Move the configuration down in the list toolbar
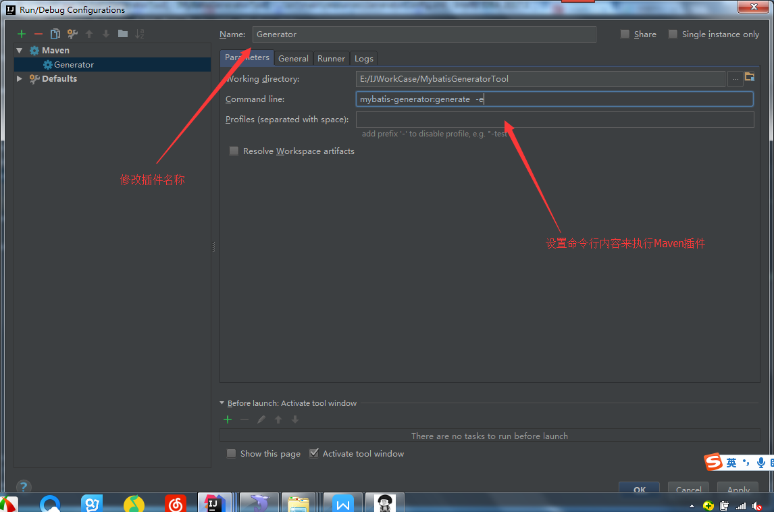This screenshot has width=774, height=512. [106, 34]
